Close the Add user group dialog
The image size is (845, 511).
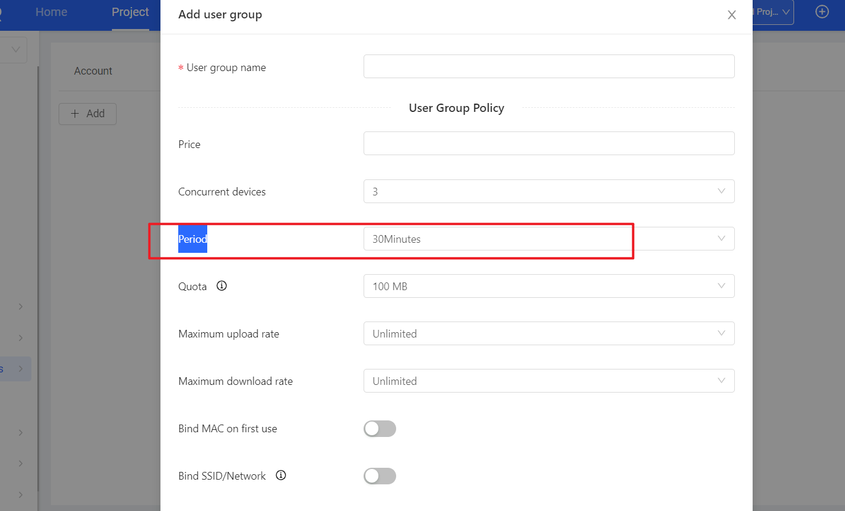732,15
